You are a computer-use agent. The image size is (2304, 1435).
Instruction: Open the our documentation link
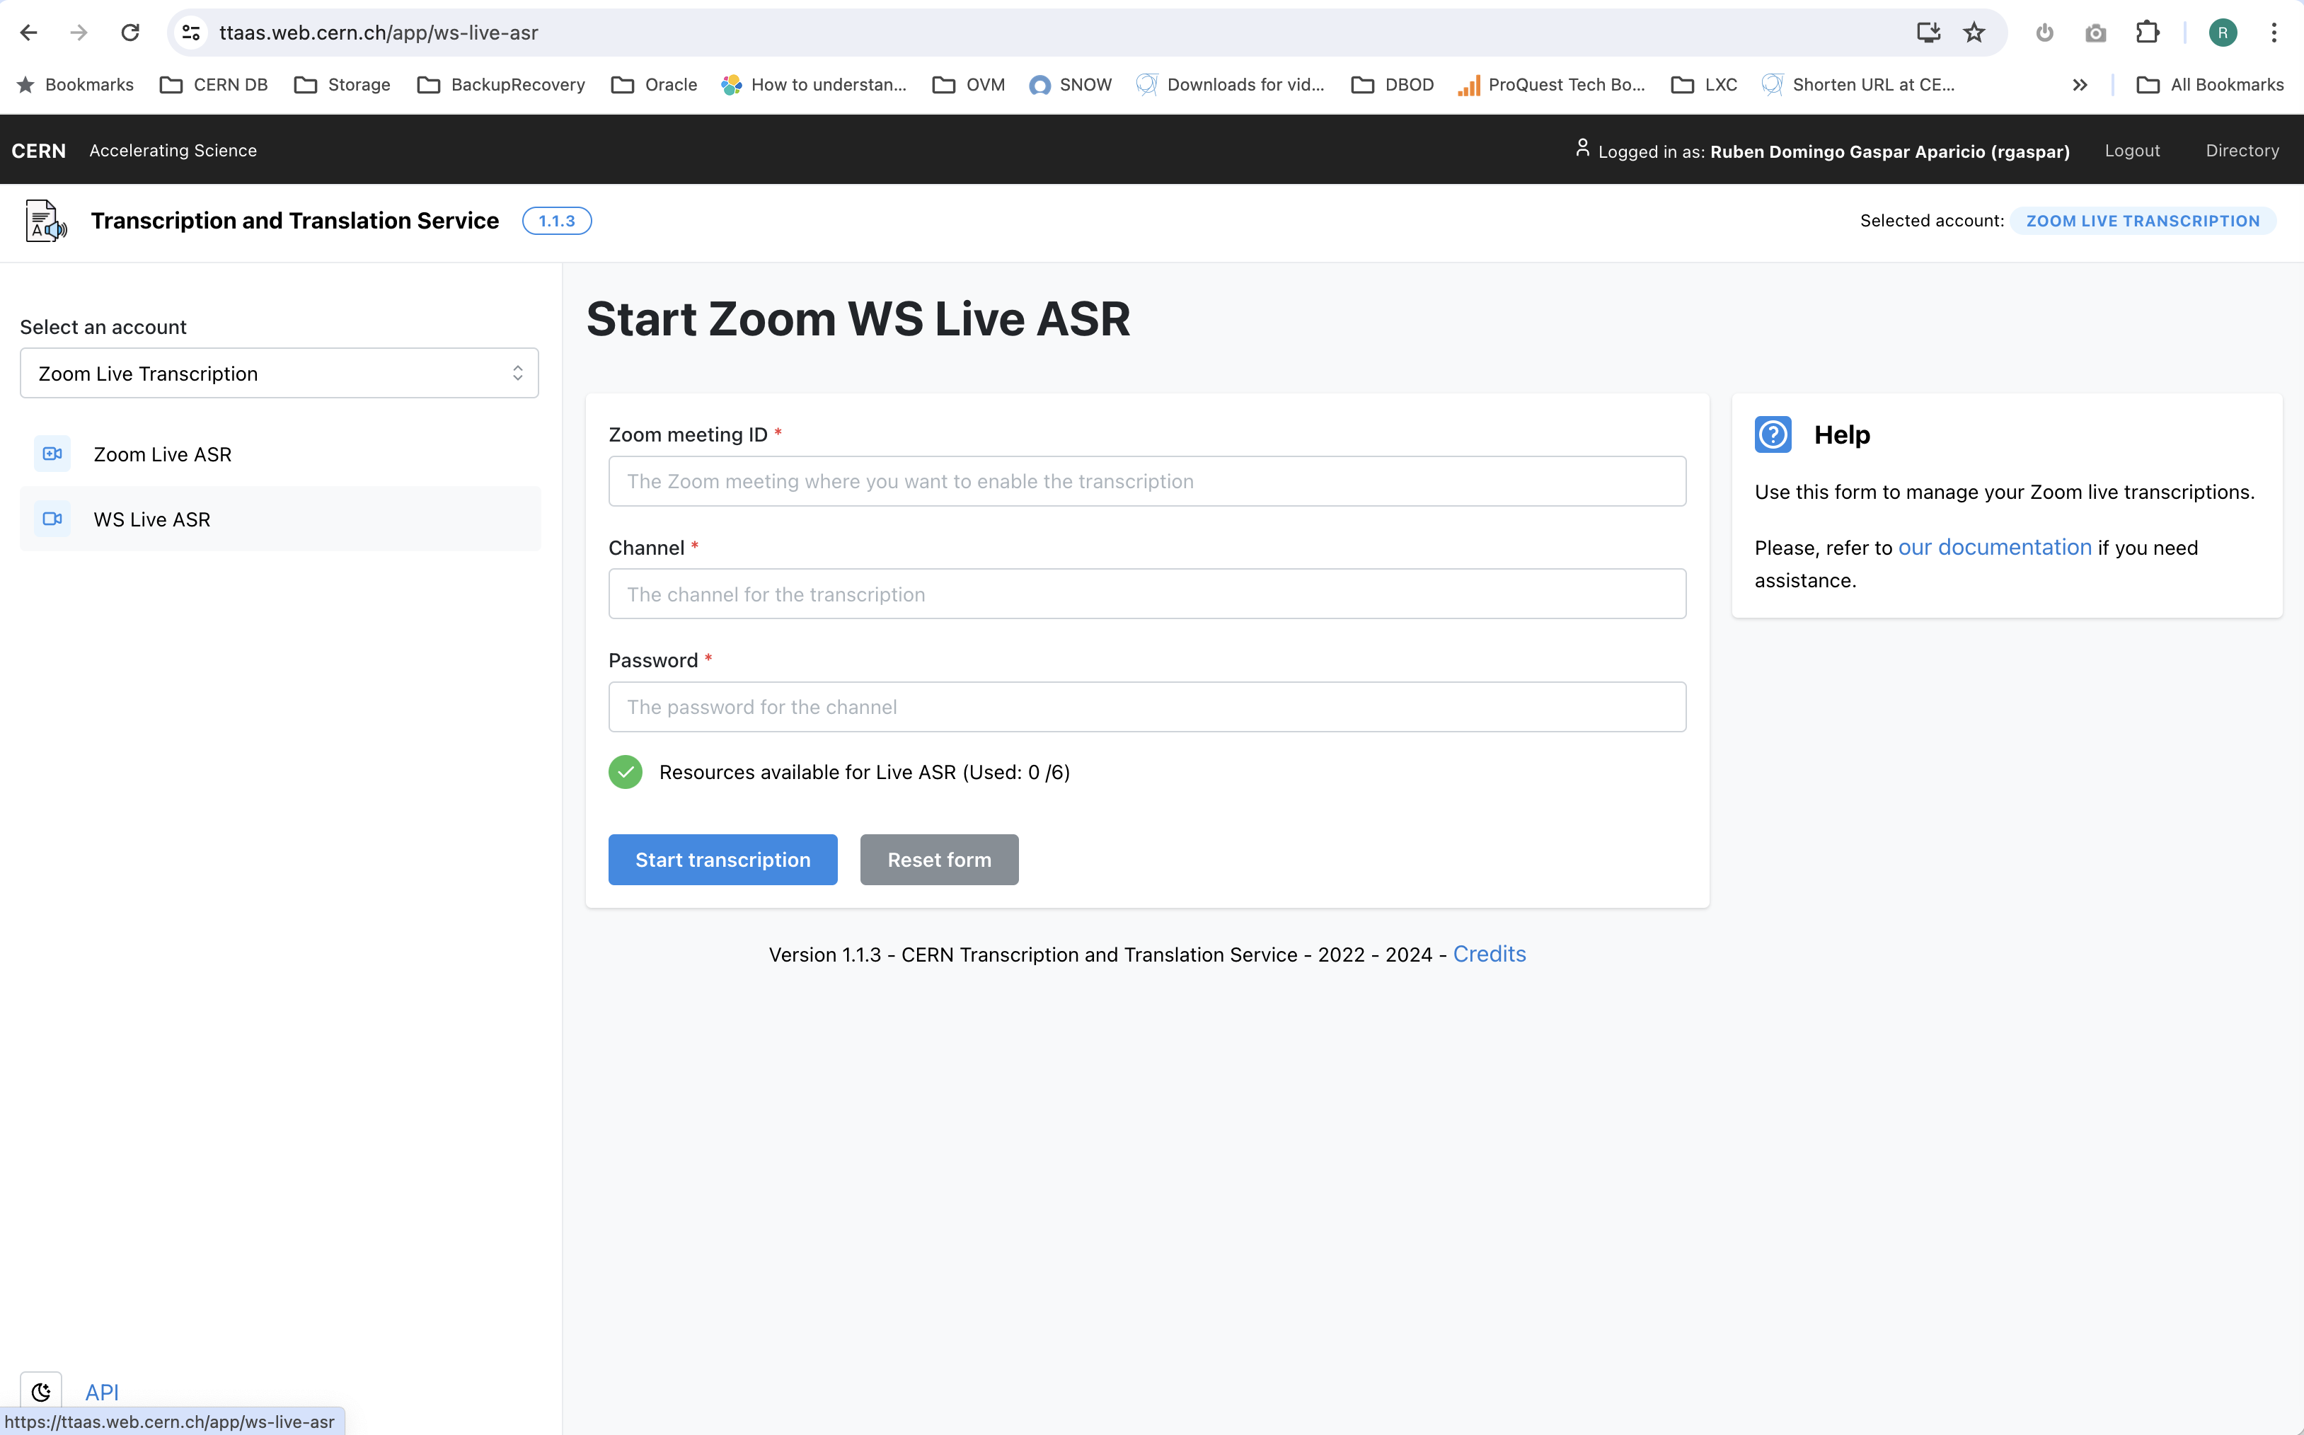pos(1995,548)
